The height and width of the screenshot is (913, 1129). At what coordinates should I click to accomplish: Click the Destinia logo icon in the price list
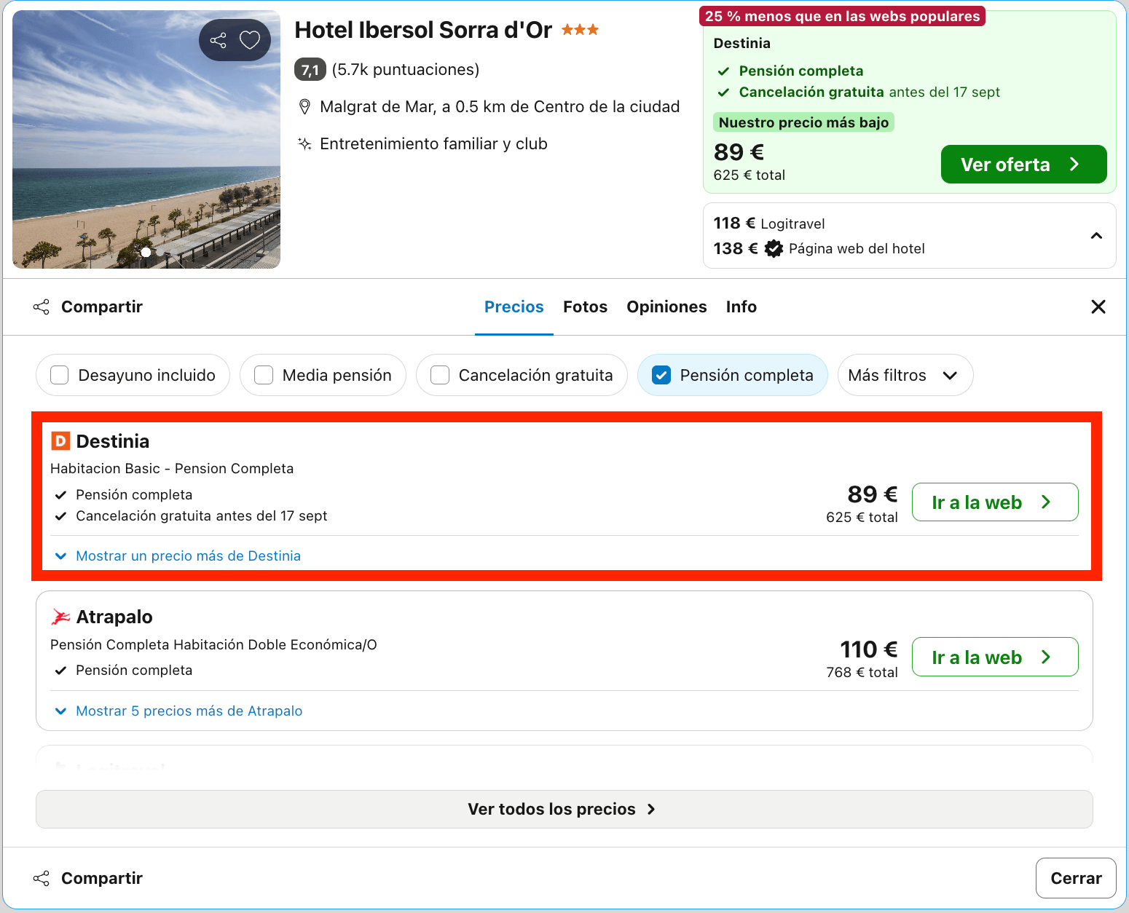point(60,440)
